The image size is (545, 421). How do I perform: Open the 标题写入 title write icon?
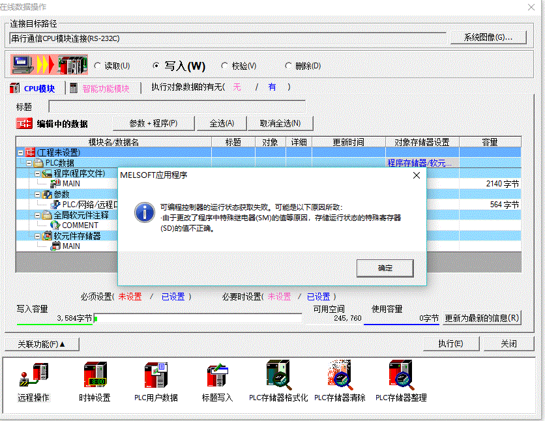[216, 377]
